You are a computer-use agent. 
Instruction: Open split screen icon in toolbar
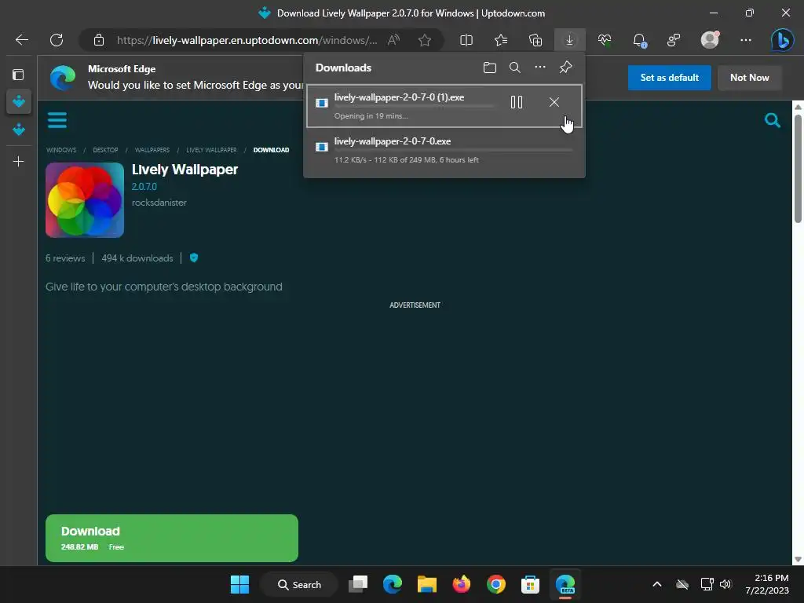(x=466, y=40)
